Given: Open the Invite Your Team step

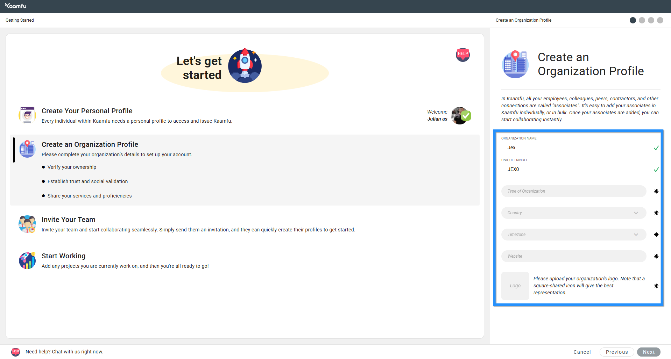Looking at the screenshot, I should tap(69, 220).
